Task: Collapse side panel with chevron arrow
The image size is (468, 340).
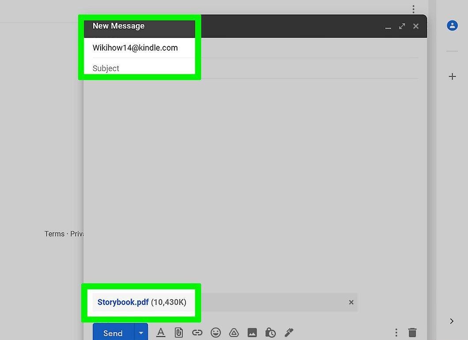Action: 452,321
